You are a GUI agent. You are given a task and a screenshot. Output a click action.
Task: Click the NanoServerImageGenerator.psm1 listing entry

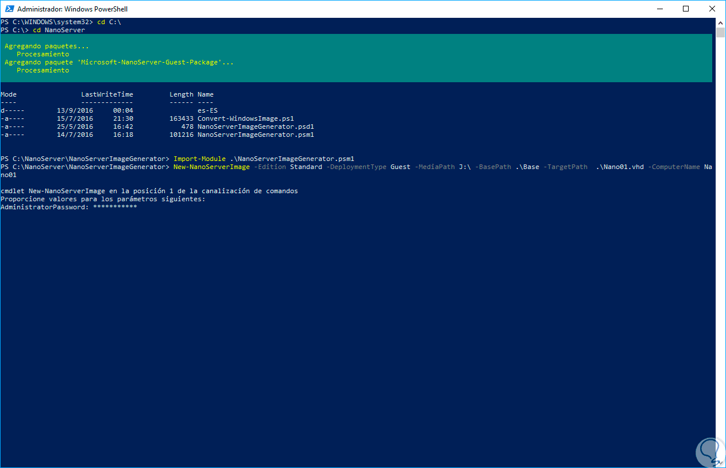coord(256,135)
